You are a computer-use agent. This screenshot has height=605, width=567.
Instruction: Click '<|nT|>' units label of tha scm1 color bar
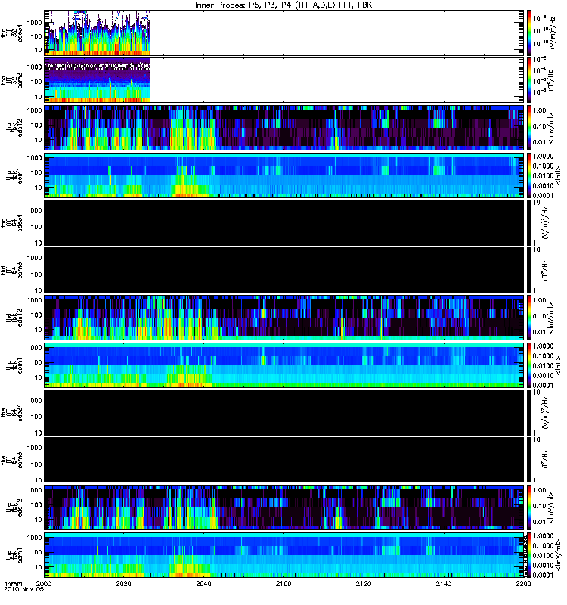click(x=558, y=175)
